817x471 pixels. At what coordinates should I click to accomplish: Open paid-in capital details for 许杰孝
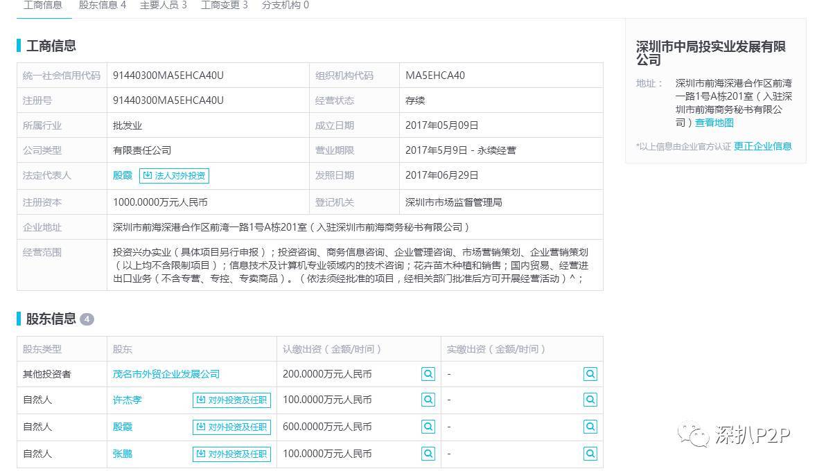pos(590,400)
